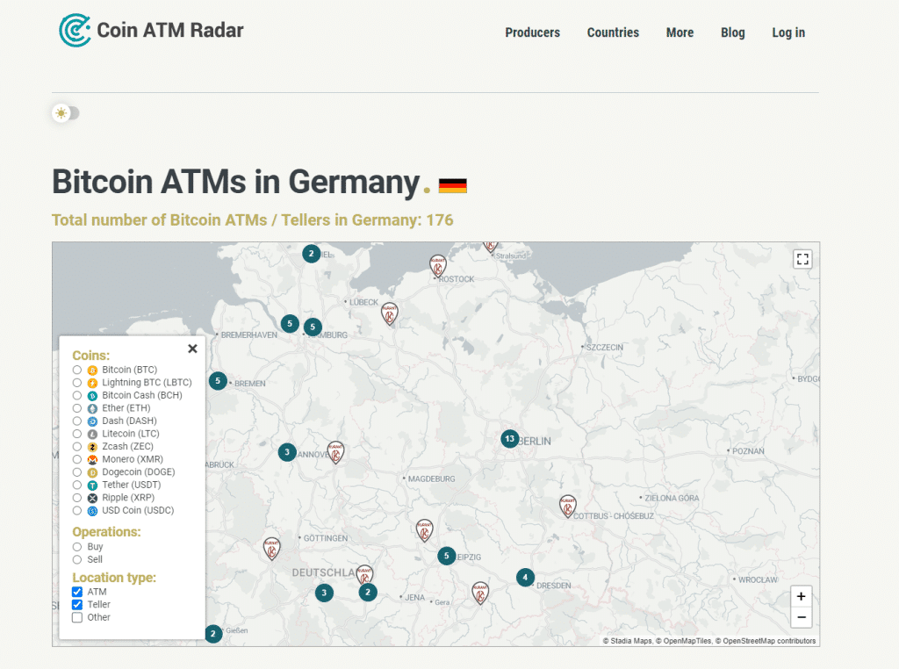
Task: Open the OpenMapTiles attribution link
Action: [687, 641]
